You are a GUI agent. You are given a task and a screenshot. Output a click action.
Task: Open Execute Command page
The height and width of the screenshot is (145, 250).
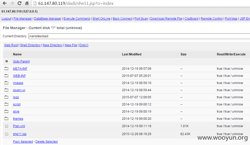point(77,18)
